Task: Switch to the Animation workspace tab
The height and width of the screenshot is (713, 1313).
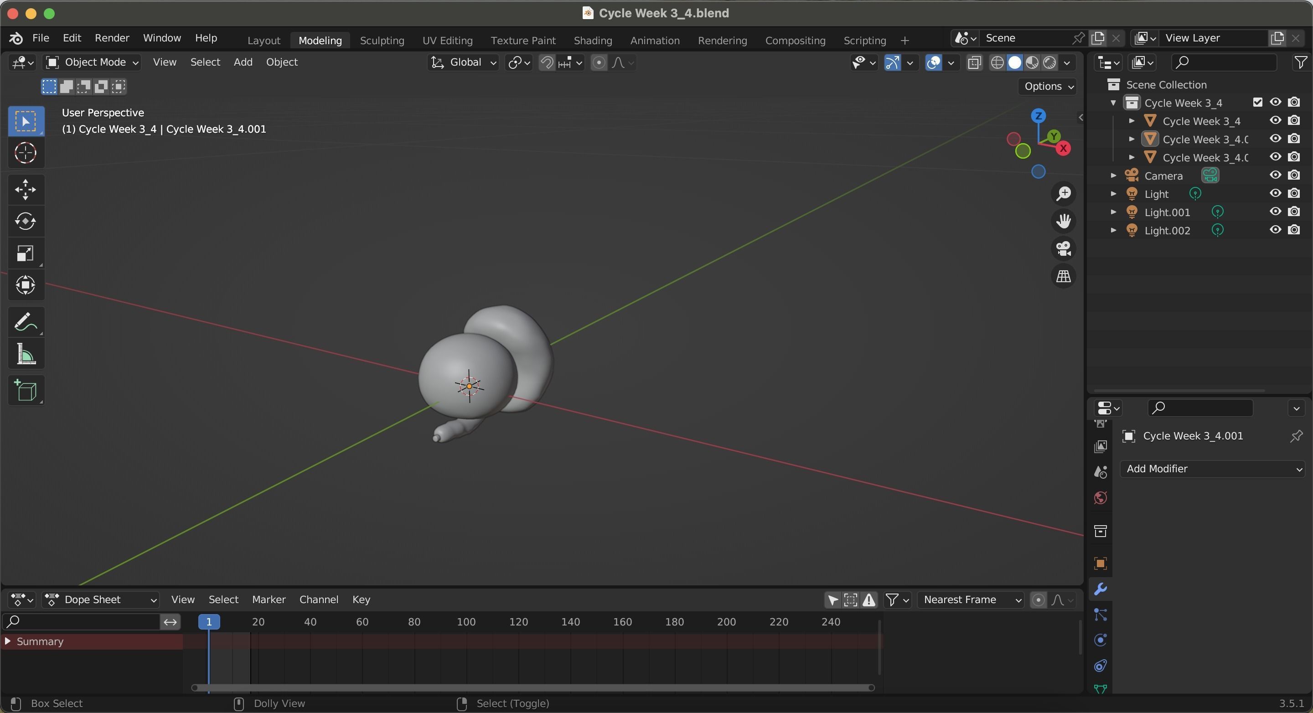Action: point(655,40)
